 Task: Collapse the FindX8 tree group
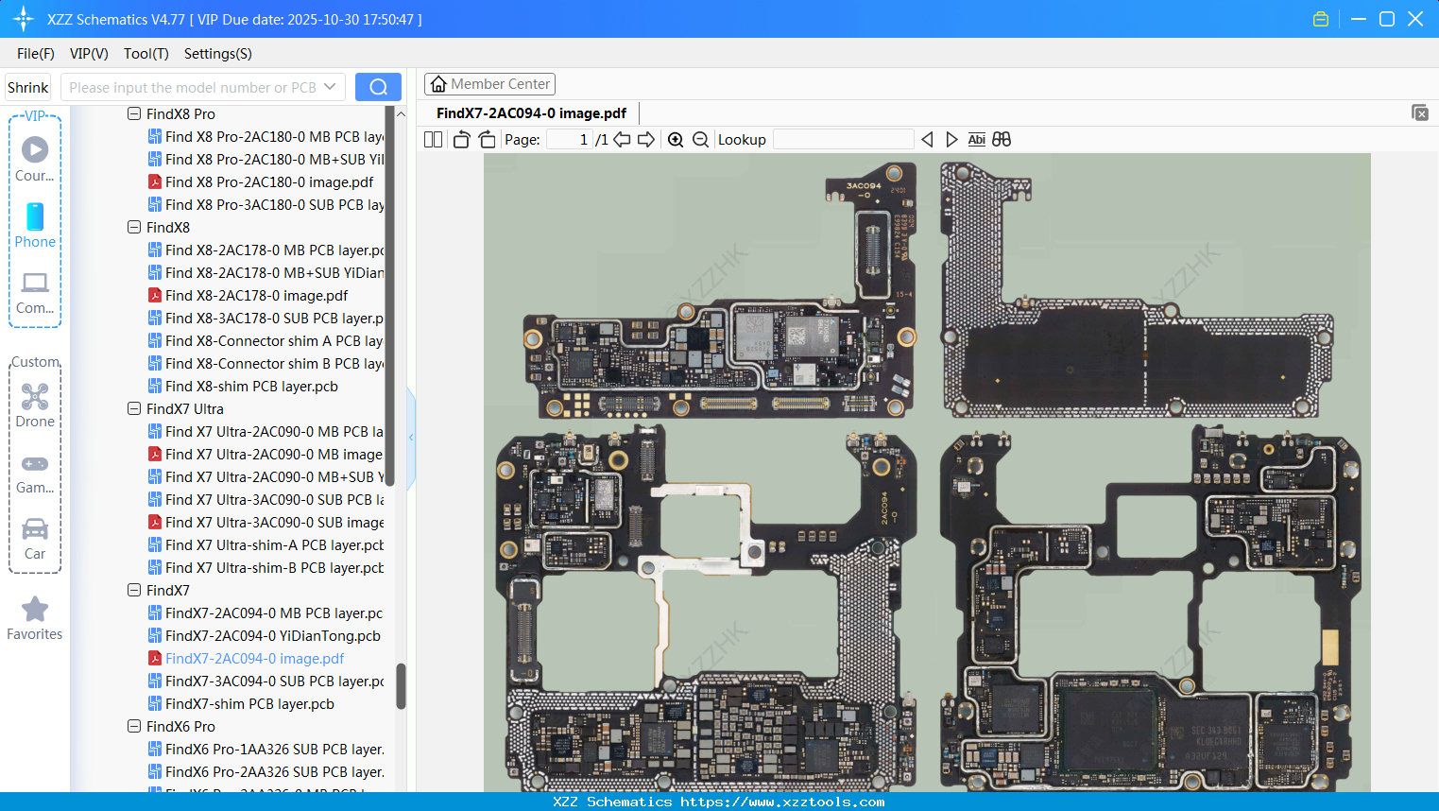134,227
